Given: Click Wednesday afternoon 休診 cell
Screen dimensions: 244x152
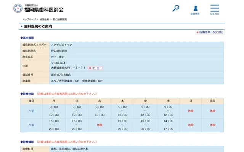Looking at the screenshot, I should 100,125.
